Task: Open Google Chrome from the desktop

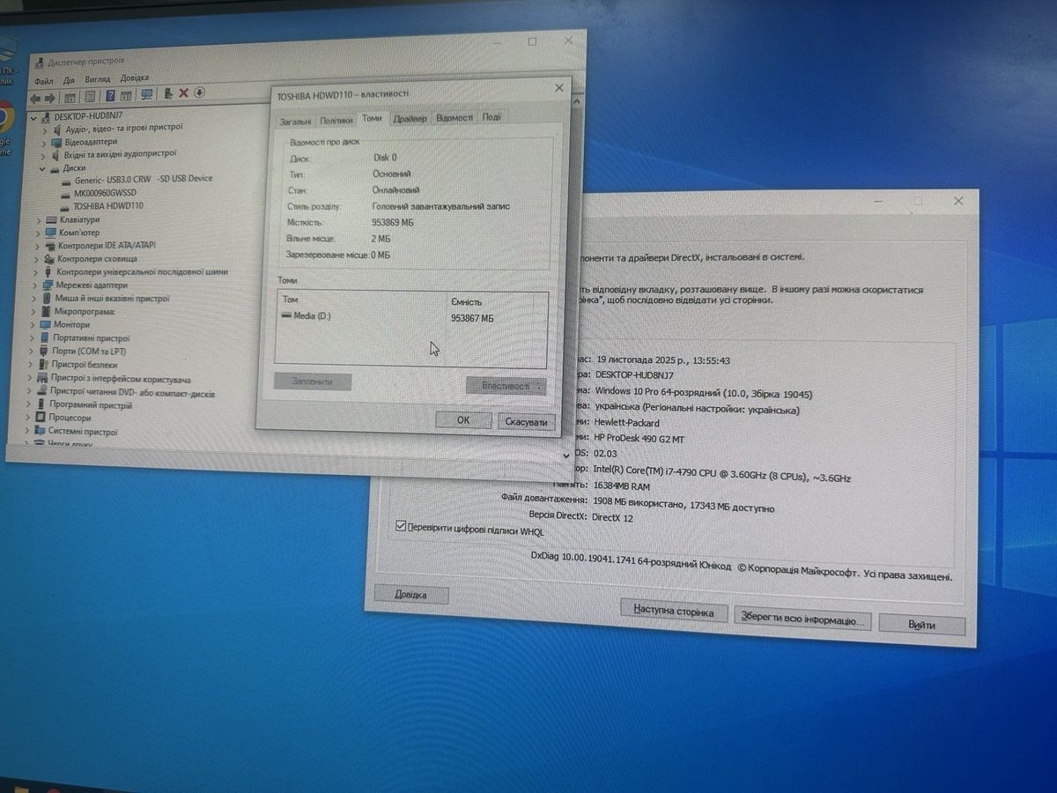Action: coord(4,115)
